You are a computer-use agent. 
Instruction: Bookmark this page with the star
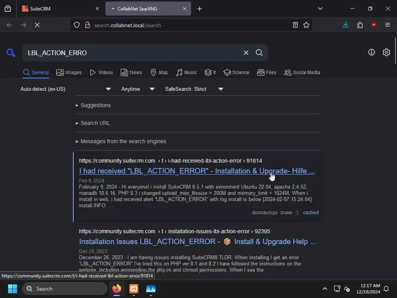pyautogui.click(x=306, y=25)
